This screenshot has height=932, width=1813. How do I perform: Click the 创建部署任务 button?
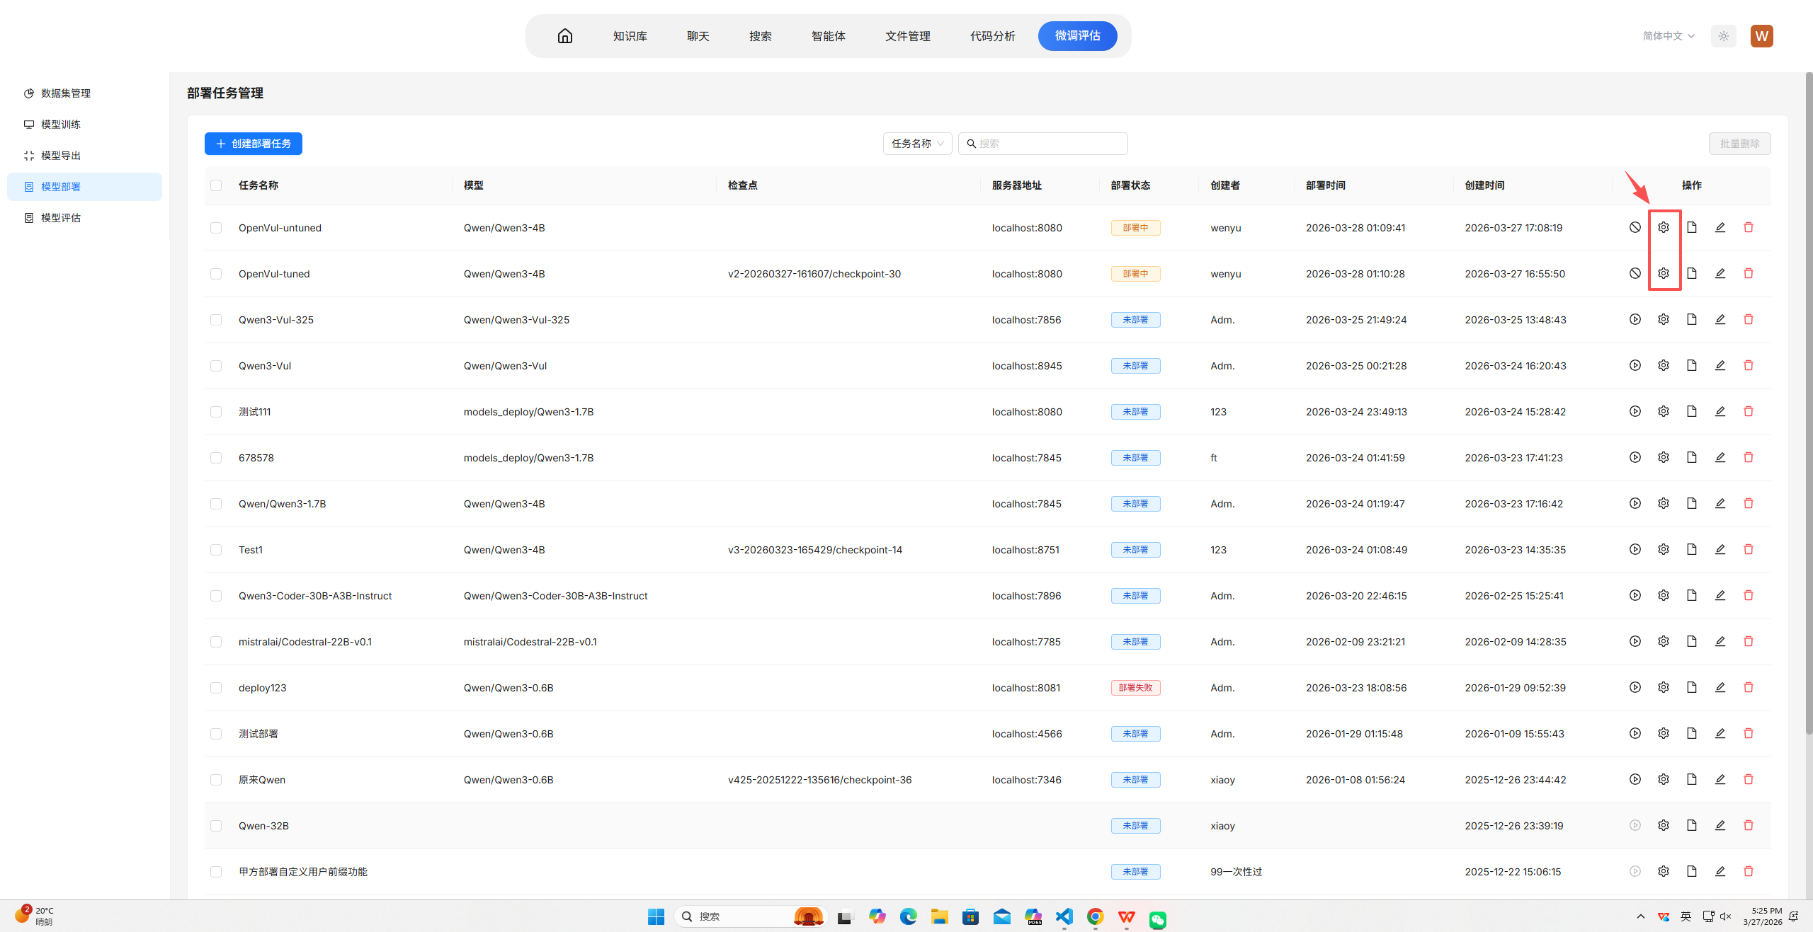point(253,143)
